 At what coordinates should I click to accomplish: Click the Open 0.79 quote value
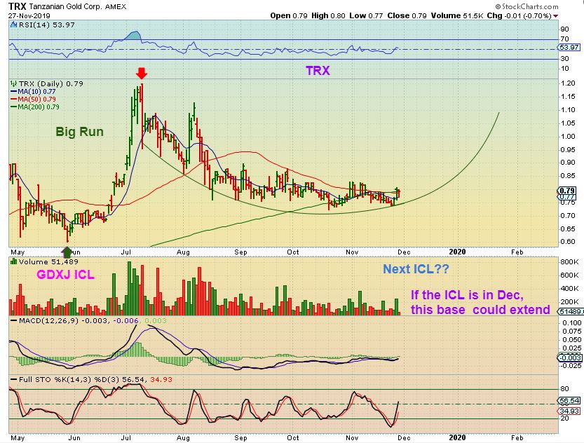(x=289, y=15)
